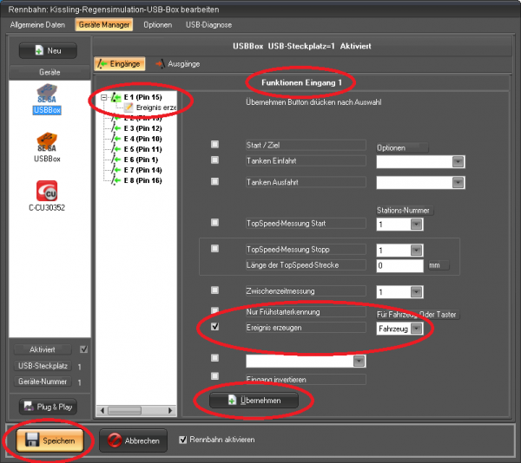The width and height of the screenshot is (521, 463).
Task: Click the Neu add device button
Action: coord(47,52)
